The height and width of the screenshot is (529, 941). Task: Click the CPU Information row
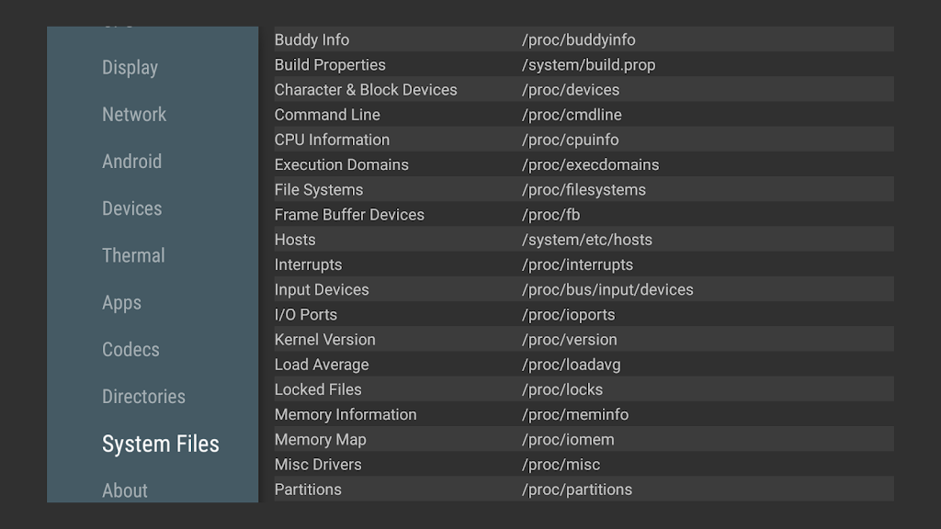click(332, 140)
